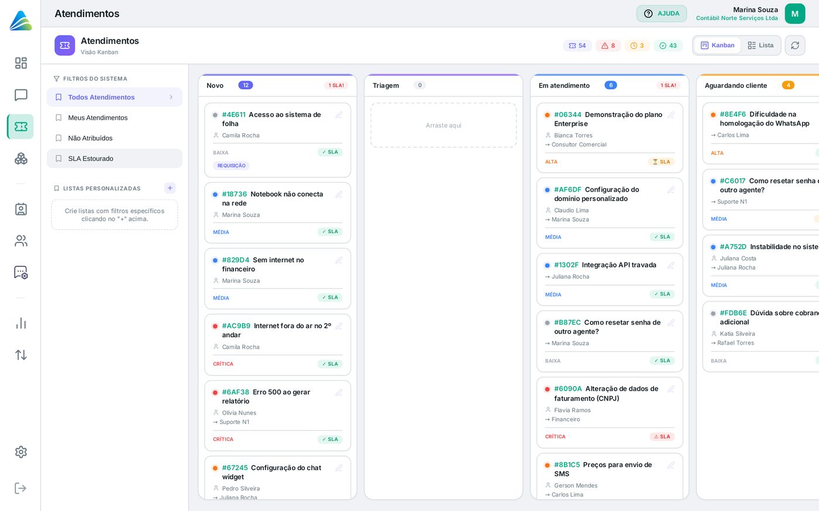Image resolution: width=819 pixels, height=511 pixels.
Task: Click the 8 alert tickets counter
Action: click(608, 46)
